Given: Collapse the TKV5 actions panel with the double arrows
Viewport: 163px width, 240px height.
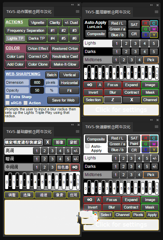Looking at the screenshot, I should (x=72, y=5).
